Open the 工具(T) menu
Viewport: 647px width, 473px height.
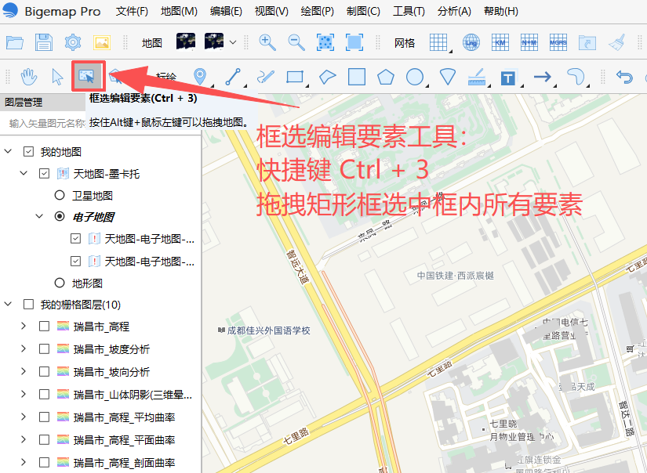pos(409,11)
